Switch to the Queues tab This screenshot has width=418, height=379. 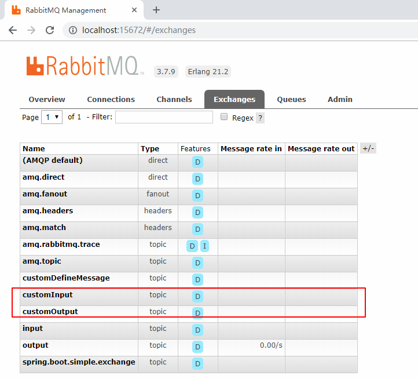(x=291, y=99)
